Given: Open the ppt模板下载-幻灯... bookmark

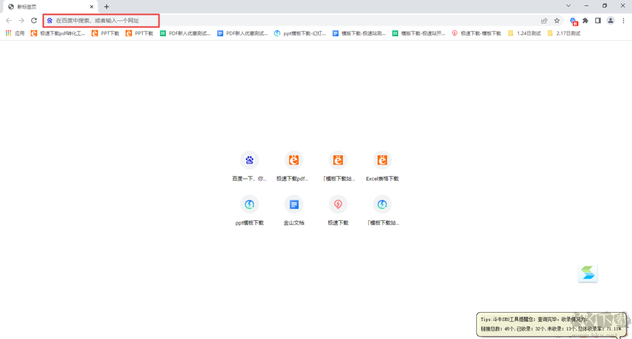Looking at the screenshot, I should pyautogui.click(x=300, y=33).
